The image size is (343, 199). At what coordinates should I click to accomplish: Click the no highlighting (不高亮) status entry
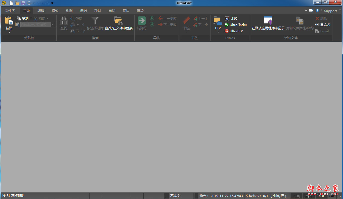pyautogui.click(x=175, y=196)
